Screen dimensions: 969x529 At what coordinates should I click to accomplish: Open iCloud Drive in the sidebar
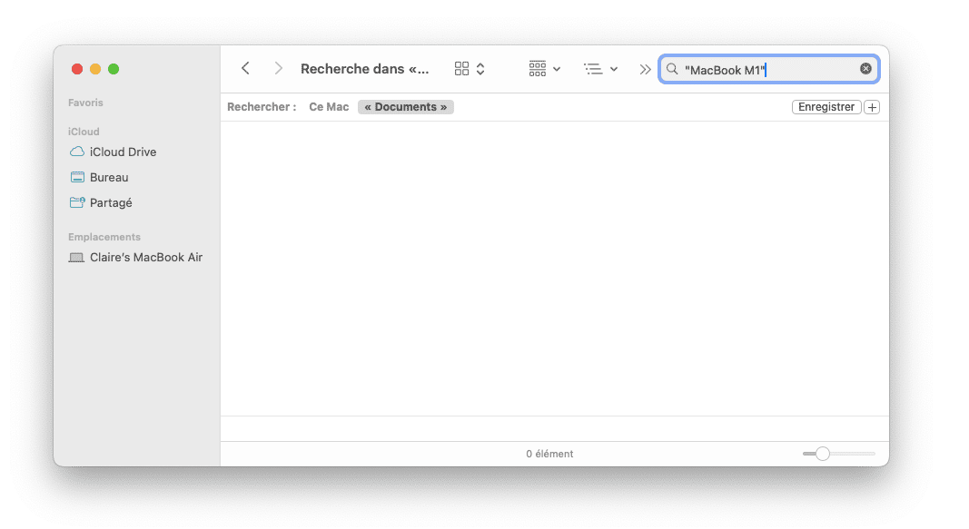click(x=123, y=152)
